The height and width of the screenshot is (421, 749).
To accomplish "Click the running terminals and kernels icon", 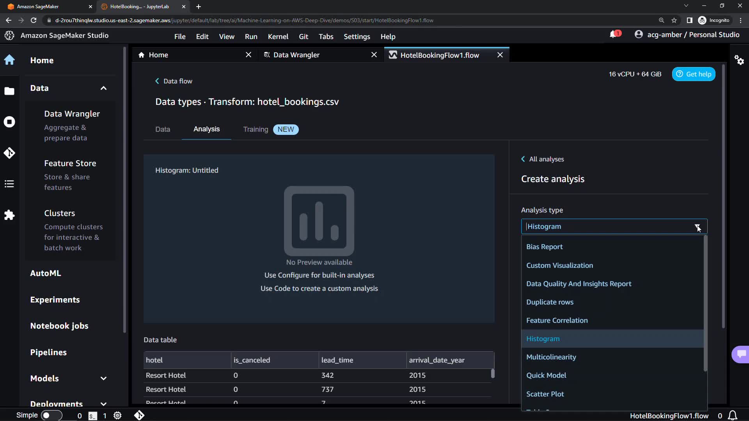I will [x=9, y=122].
